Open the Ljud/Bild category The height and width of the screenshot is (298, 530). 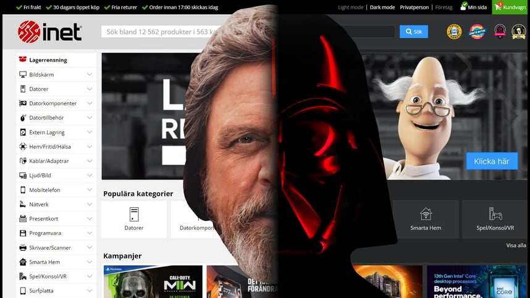pyautogui.click(x=56, y=175)
